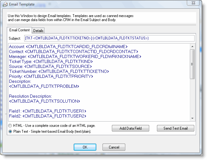The width and height of the screenshot is (207, 160).
Task: Click into the Subject input field
Action: 109,38
